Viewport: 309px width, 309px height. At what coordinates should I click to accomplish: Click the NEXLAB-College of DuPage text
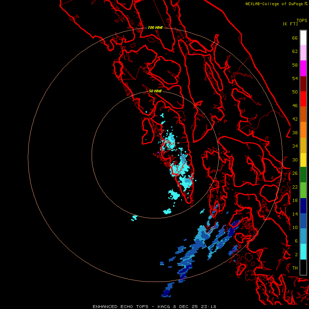click(274, 4)
